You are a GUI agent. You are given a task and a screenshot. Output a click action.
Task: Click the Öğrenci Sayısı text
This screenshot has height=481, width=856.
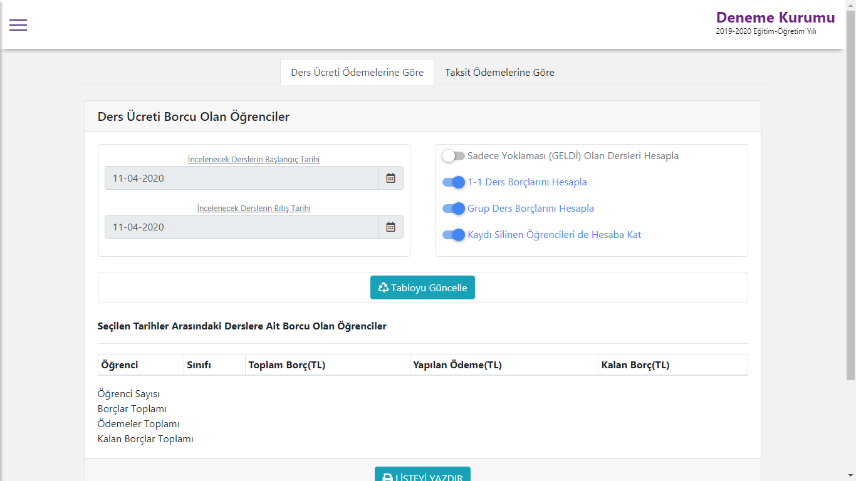click(128, 394)
